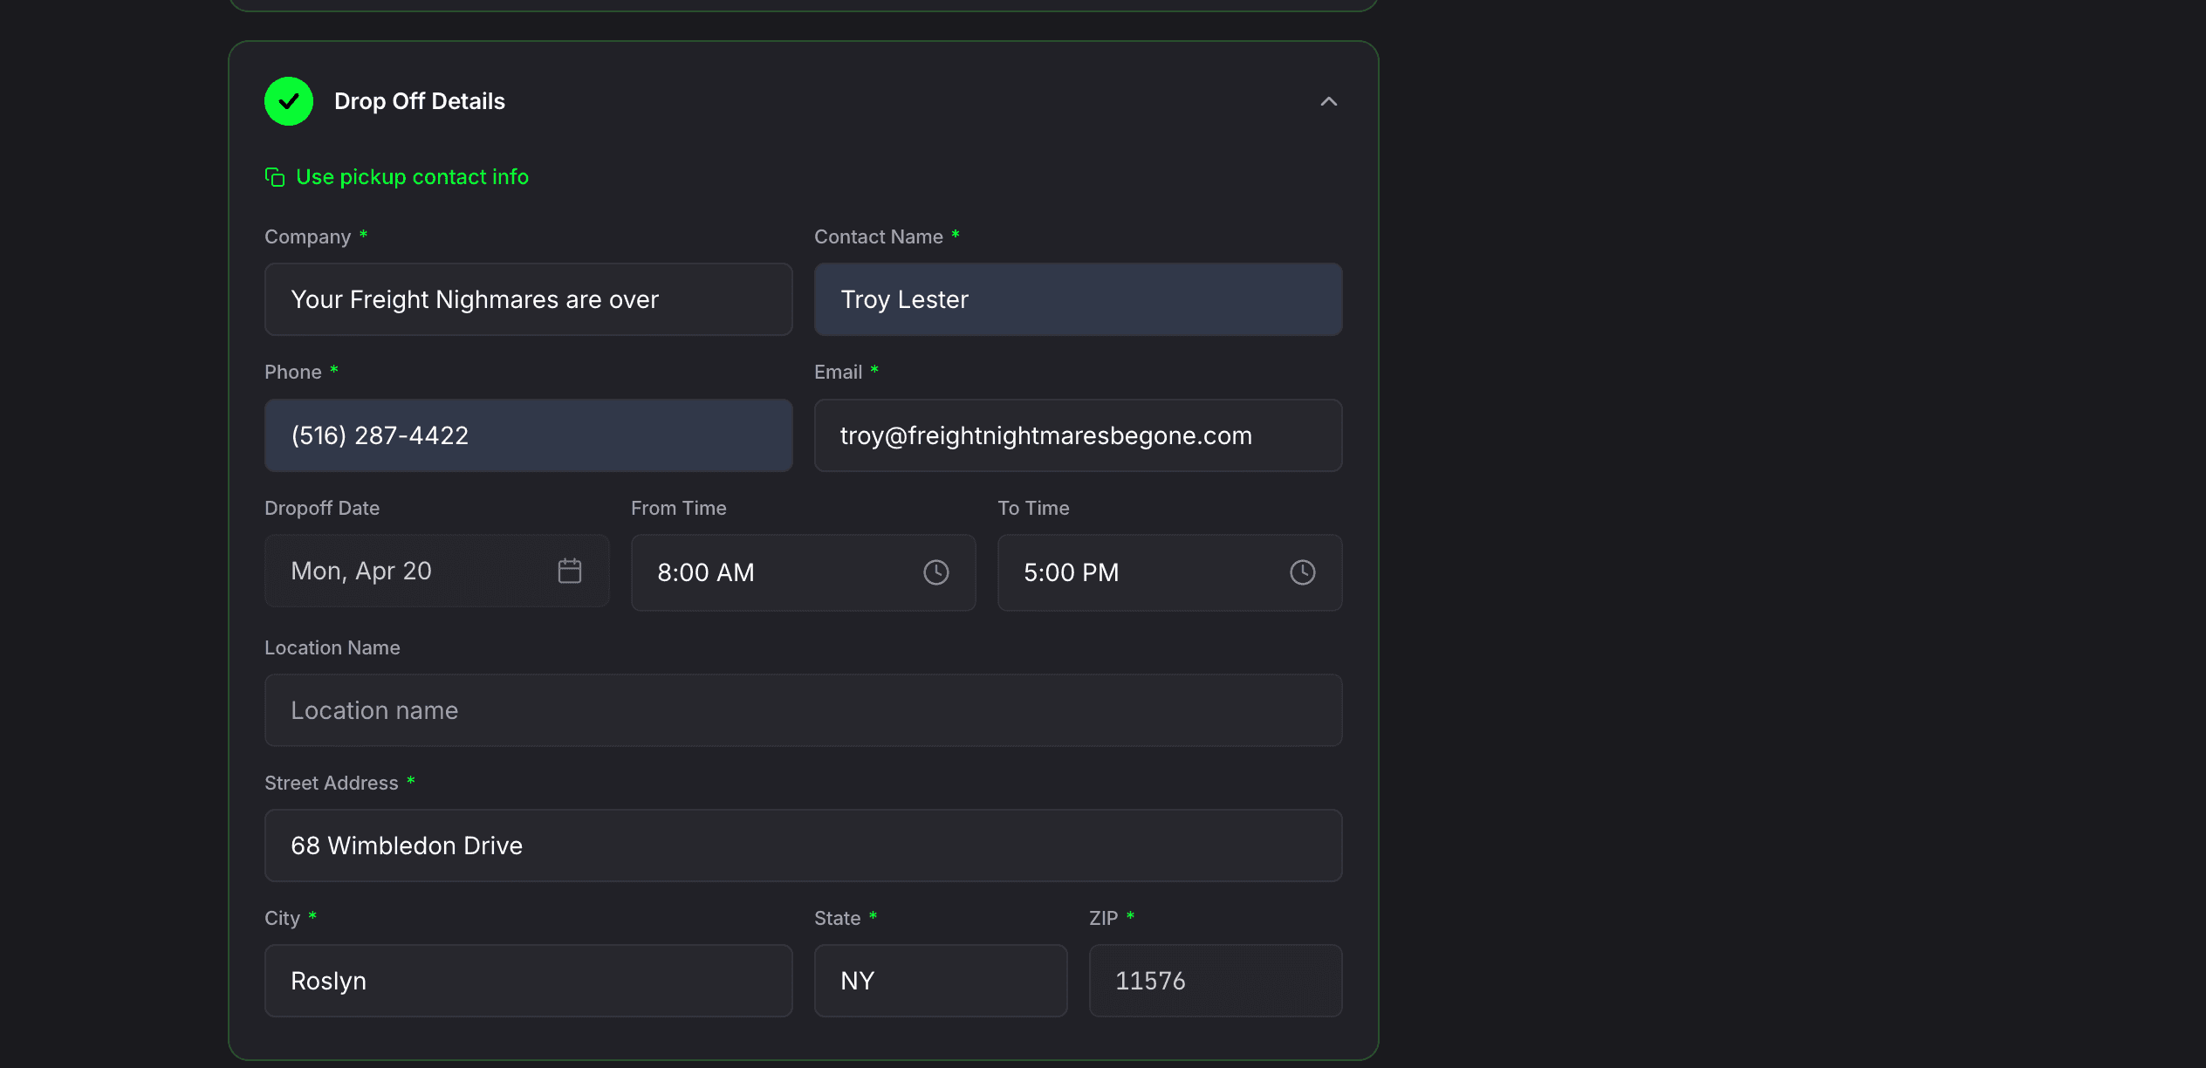Viewport: 2206px width, 1068px height.
Task: Click the ZIP label
Action: click(1104, 918)
